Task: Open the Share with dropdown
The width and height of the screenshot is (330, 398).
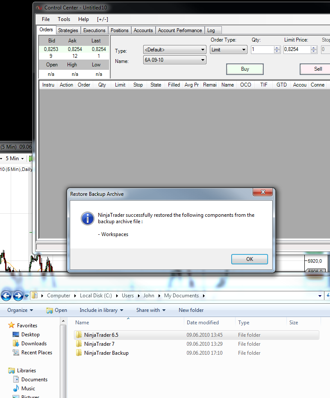Action: point(151,310)
